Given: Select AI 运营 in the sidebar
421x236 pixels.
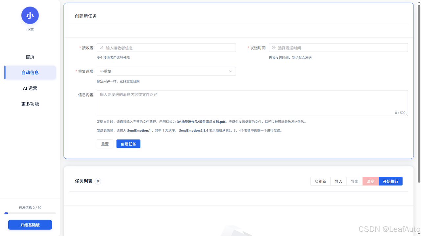Looking at the screenshot, I should 30,88.
